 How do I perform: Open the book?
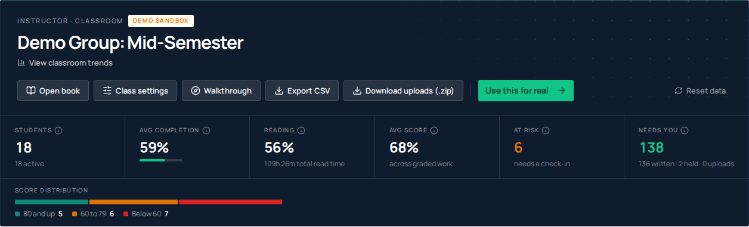click(53, 91)
